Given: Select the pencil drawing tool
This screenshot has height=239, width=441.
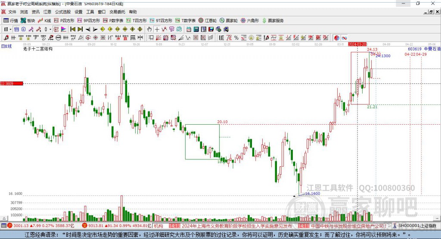Looking at the screenshot, I should [x=6, y=38].
